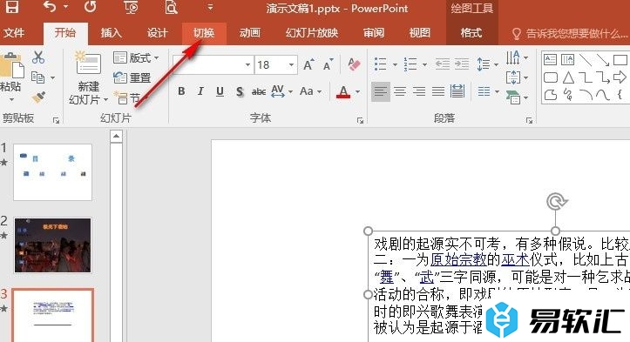Image resolution: width=630 pixels, height=342 pixels.
Task: Open the 审阅 tab
Action: (374, 33)
